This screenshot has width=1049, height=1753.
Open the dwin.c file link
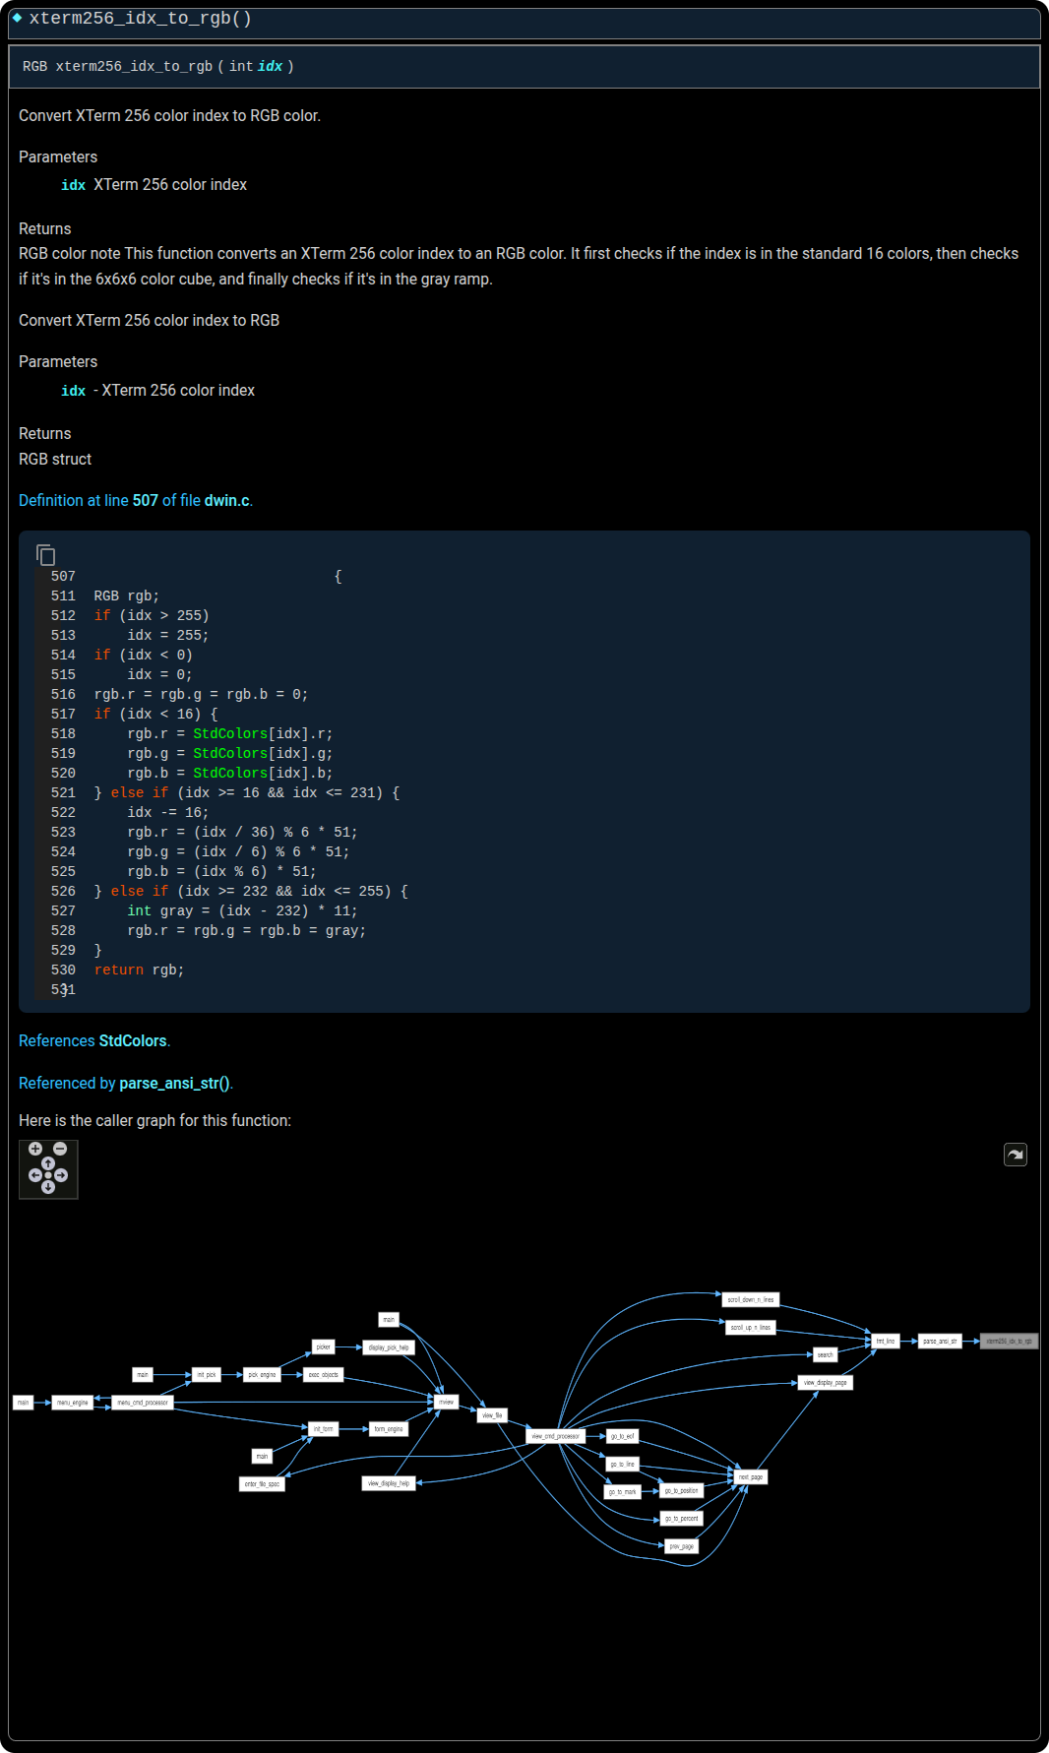click(226, 500)
